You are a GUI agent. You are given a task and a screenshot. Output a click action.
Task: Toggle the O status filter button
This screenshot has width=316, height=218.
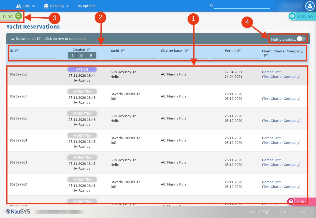click(x=81, y=55)
